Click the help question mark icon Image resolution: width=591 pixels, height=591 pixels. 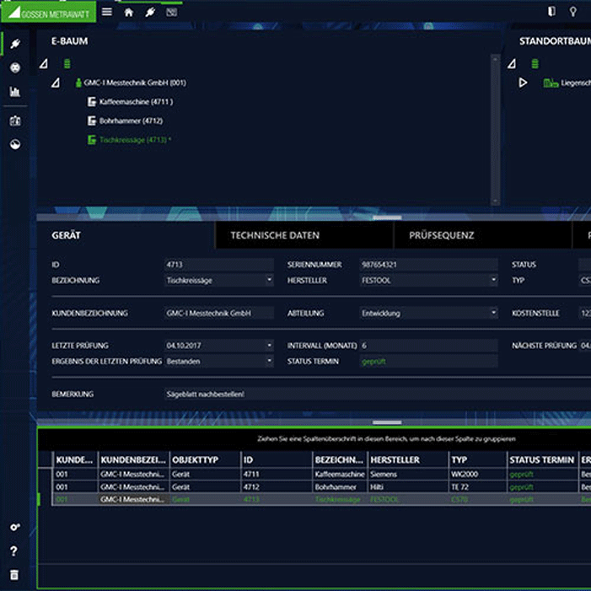point(14,551)
